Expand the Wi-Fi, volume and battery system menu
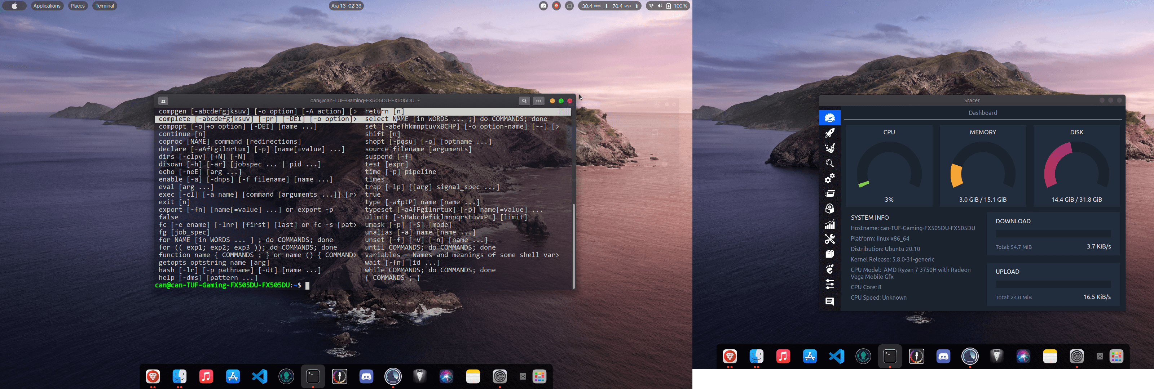 point(668,6)
